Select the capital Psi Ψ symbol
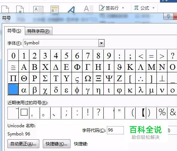 click(x=109, y=78)
